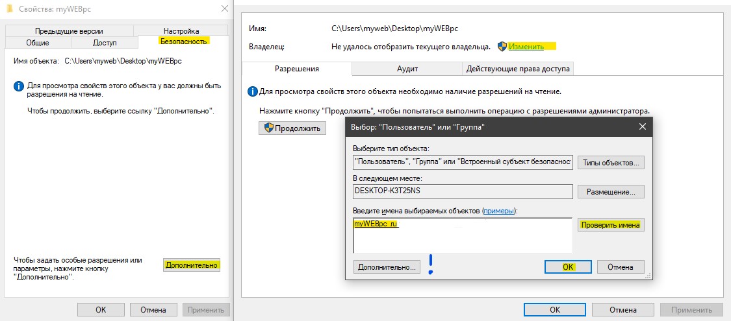The width and height of the screenshot is (731, 321).
Task: Click the shield icon beside Изменить link
Action: [502, 47]
